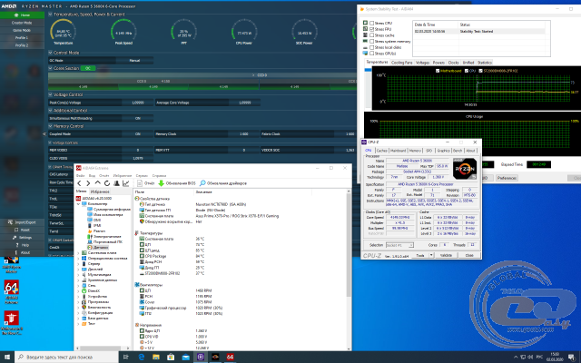Enable the Stress system memory checkbox
The width and height of the screenshot is (581, 363).
(x=371, y=41)
